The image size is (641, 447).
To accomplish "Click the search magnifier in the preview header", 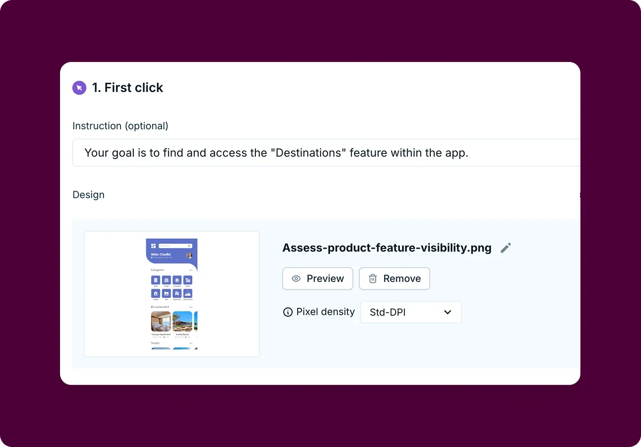I will click(x=189, y=245).
